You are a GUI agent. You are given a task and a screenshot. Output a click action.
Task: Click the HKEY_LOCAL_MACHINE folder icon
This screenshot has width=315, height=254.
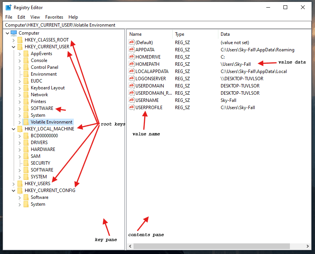tap(20, 129)
